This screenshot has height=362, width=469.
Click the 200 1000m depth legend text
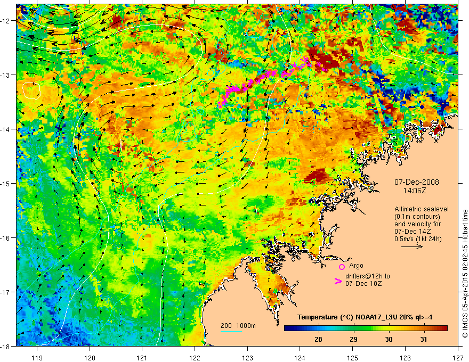238,326
